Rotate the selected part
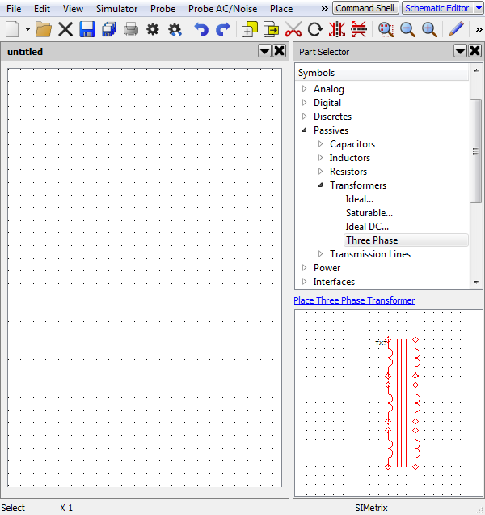 point(315,29)
